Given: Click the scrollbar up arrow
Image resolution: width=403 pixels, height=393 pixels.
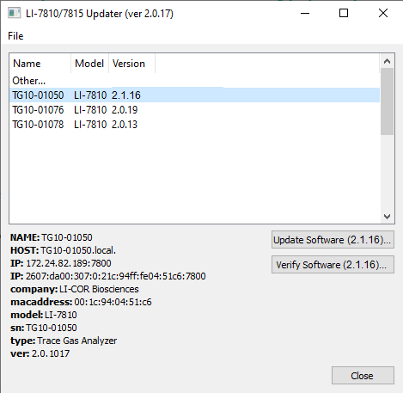Looking at the screenshot, I should tap(388, 61).
